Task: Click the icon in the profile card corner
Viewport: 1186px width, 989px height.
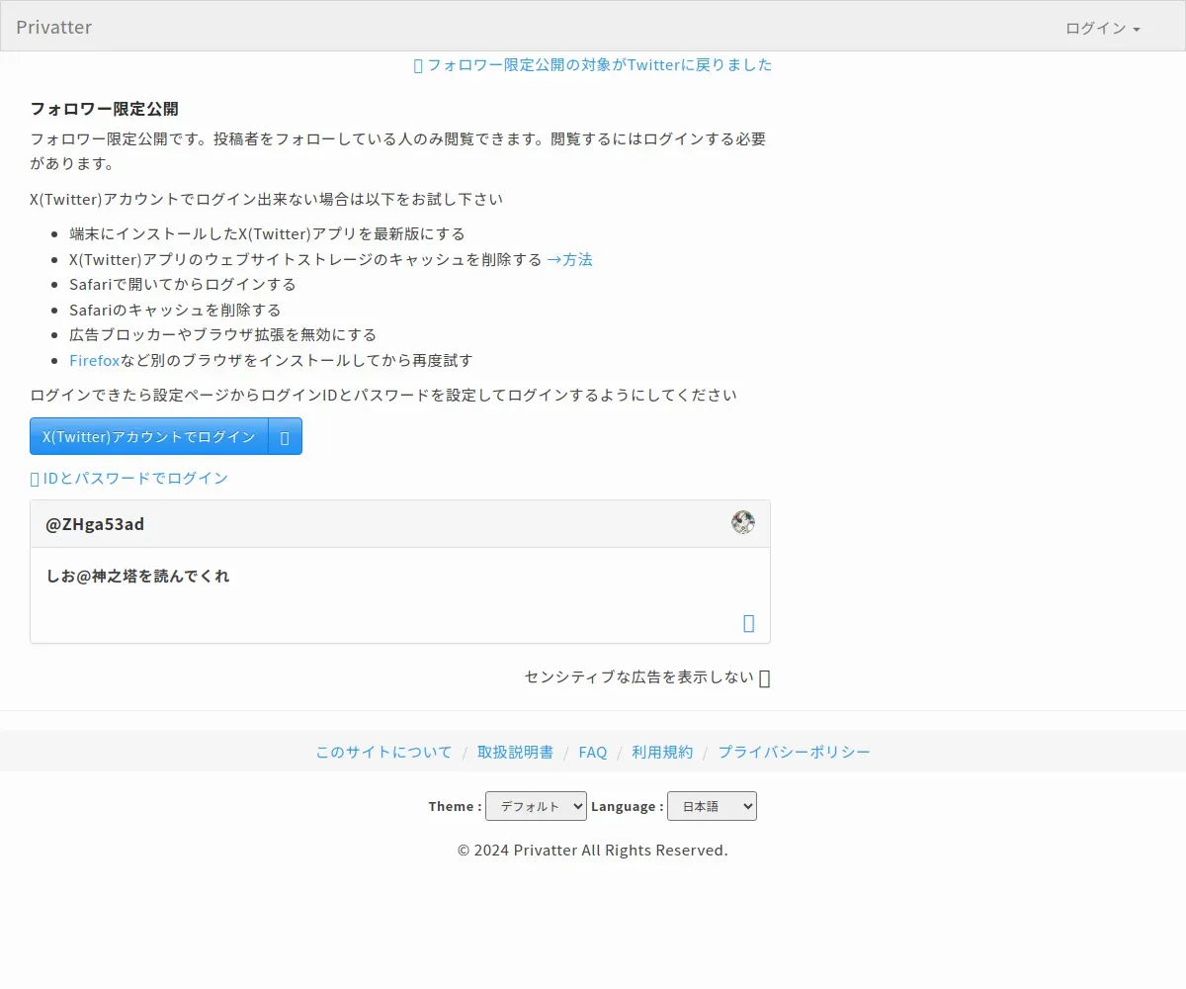Action: point(748,623)
